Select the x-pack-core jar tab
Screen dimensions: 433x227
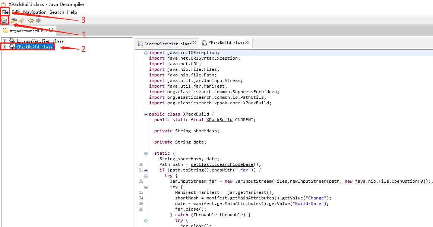pyautogui.click(x=28, y=30)
